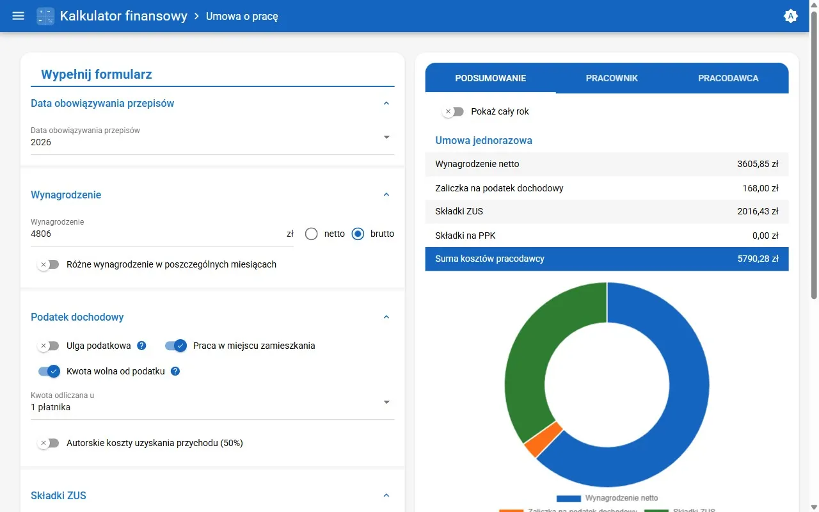
Task: Click the Wynagrodzenie amount input field
Action: pyautogui.click(x=154, y=234)
